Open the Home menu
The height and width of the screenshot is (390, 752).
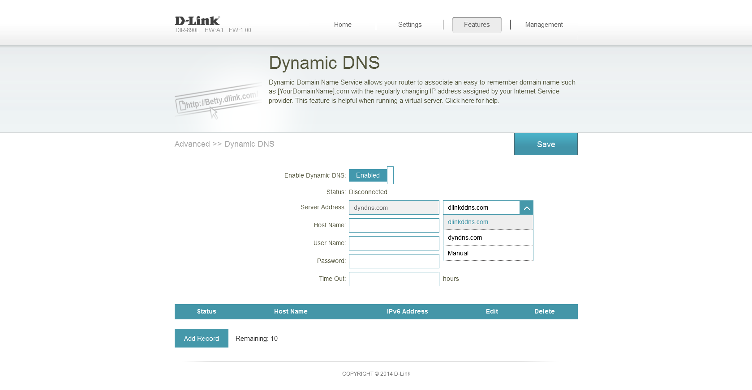tap(343, 25)
